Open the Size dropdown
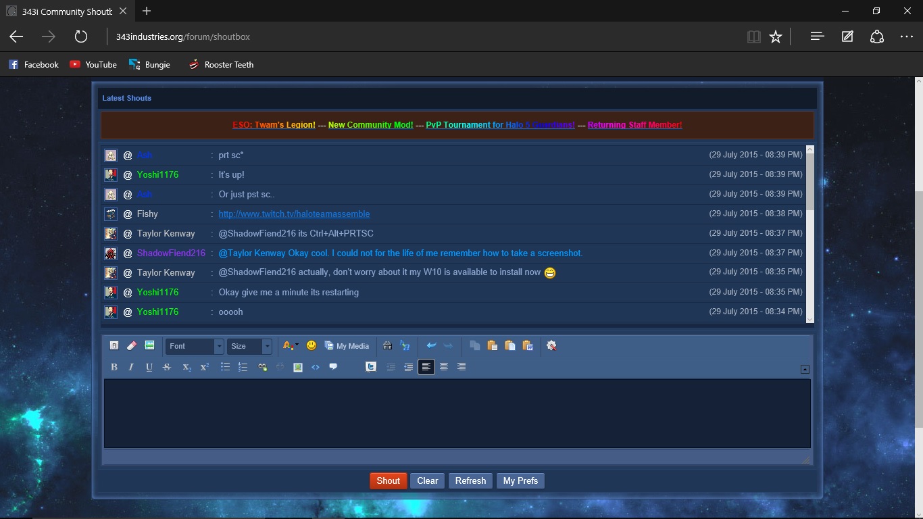 point(249,346)
